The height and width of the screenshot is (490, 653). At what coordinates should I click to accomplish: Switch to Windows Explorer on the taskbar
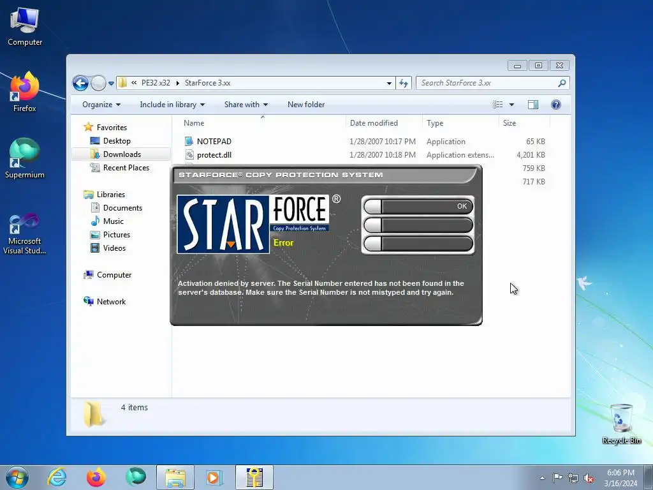point(175,477)
